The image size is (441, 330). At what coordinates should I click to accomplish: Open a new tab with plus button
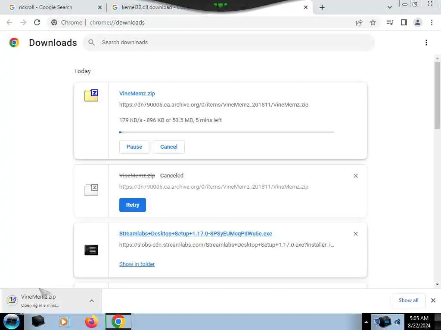[322, 7]
